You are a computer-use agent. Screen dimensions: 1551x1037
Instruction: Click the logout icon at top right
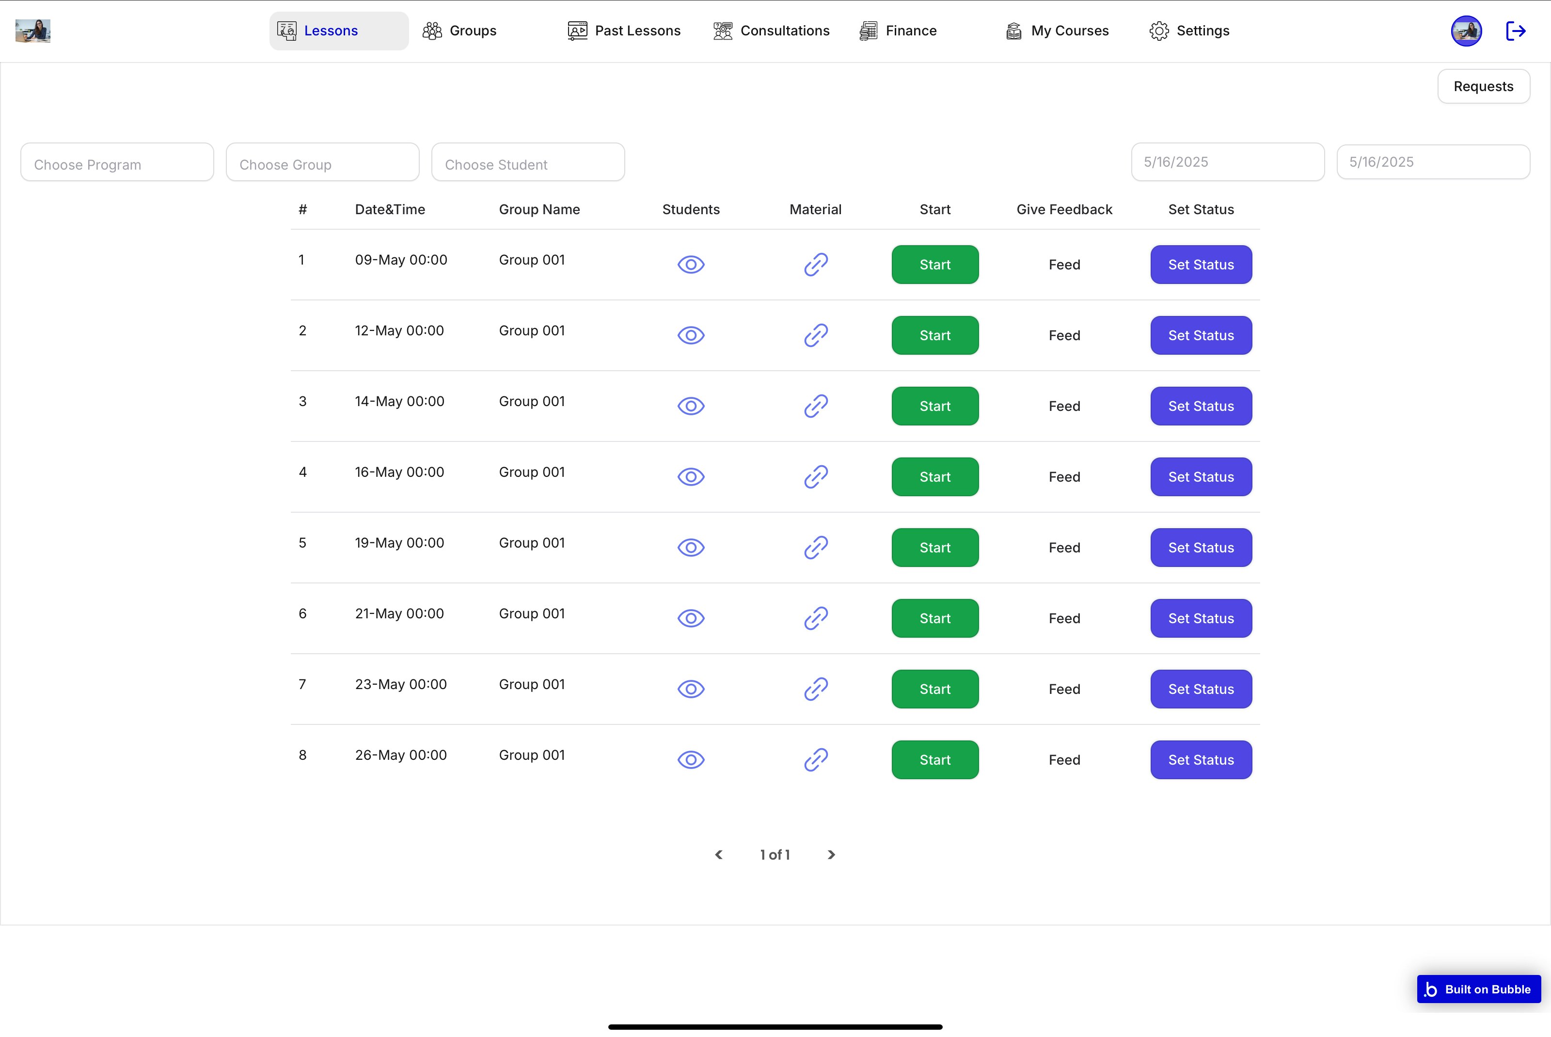pyautogui.click(x=1515, y=31)
